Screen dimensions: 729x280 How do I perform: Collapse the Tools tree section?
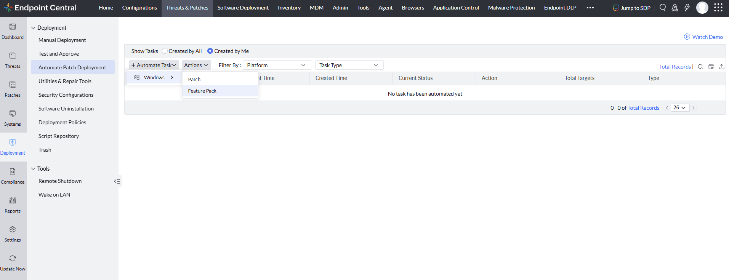pos(33,169)
